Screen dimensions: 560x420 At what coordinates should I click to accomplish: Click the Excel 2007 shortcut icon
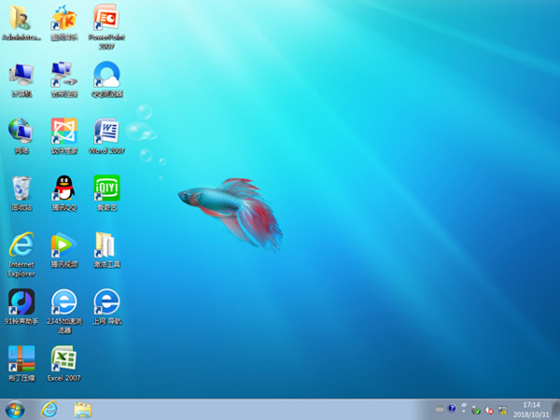63,358
